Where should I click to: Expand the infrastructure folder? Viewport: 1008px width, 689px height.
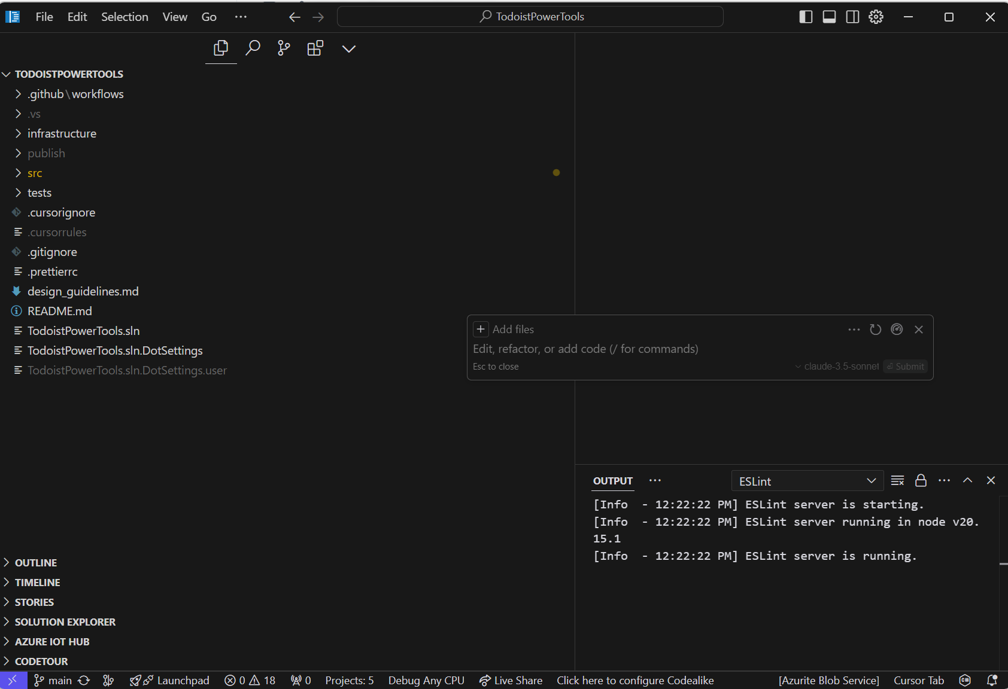pyautogui.click(x=287, y=133)
